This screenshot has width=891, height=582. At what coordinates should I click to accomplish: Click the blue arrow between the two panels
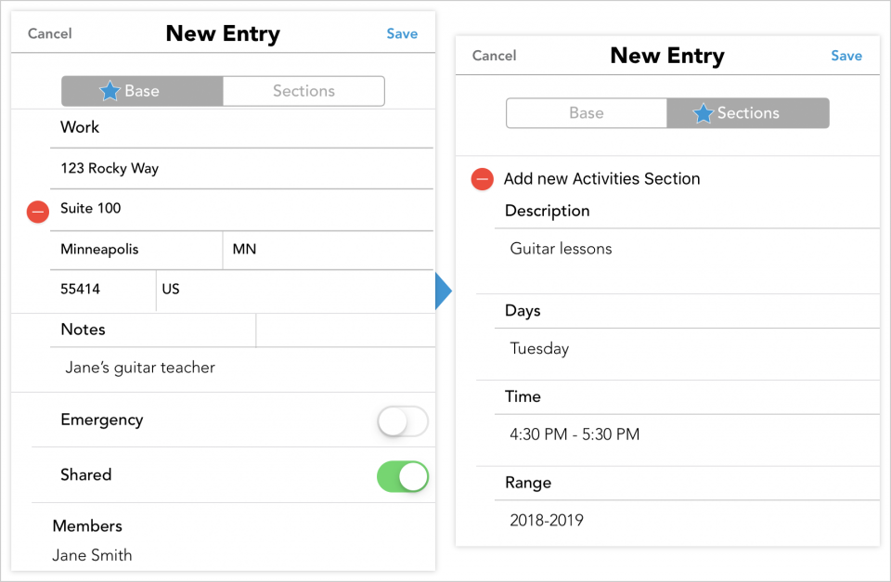[x=443, y=291]
